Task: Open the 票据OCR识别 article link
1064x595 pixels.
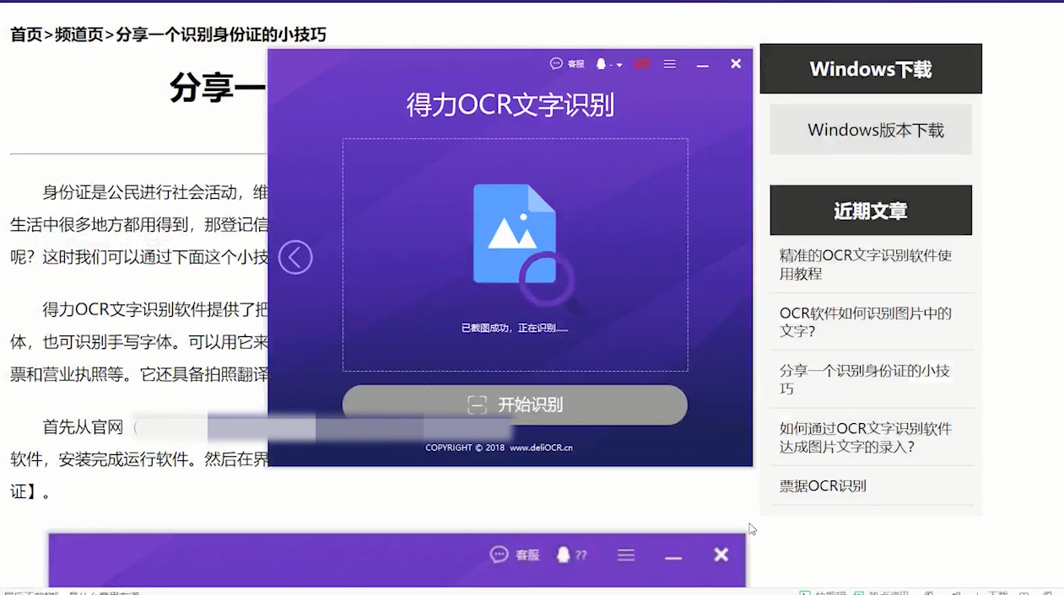Action: (823, 485)
